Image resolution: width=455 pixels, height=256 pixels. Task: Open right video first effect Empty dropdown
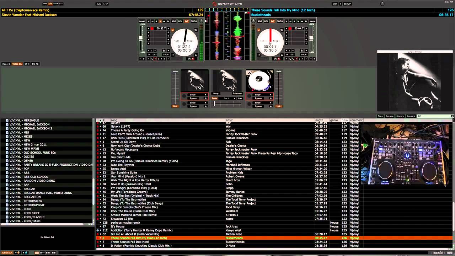point(263,95)
